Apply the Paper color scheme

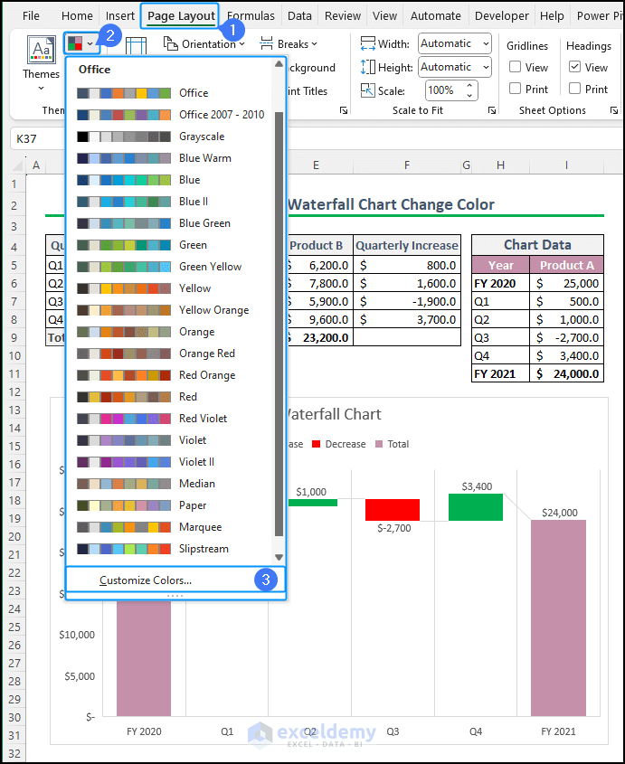click(171, 505)
